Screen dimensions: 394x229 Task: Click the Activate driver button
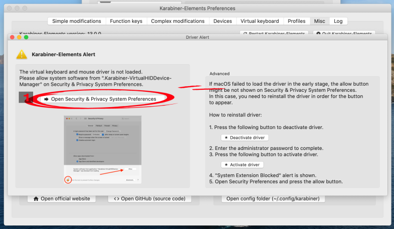click(x=242, y=165)
